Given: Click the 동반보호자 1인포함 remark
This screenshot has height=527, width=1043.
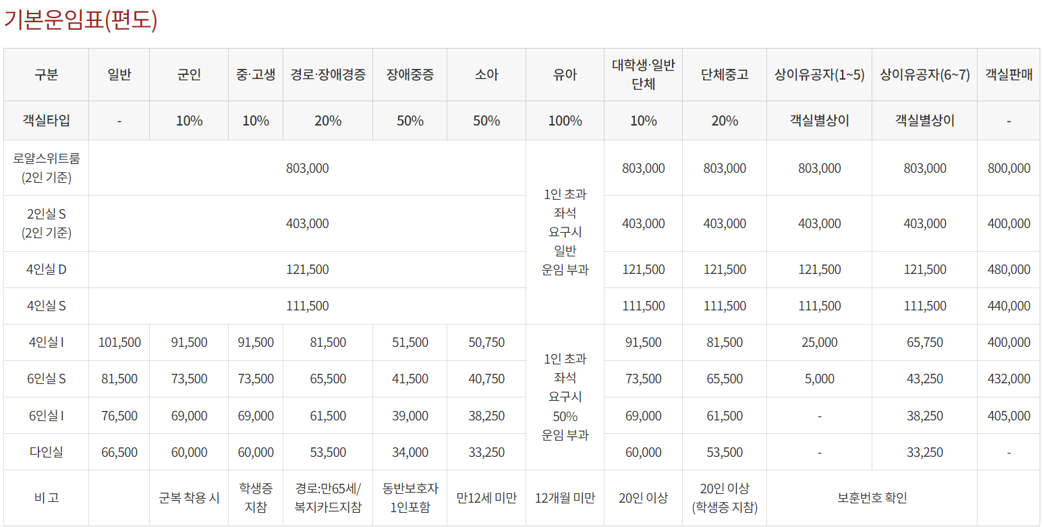Looking at the screenshot, I should [x=410, y=498].
